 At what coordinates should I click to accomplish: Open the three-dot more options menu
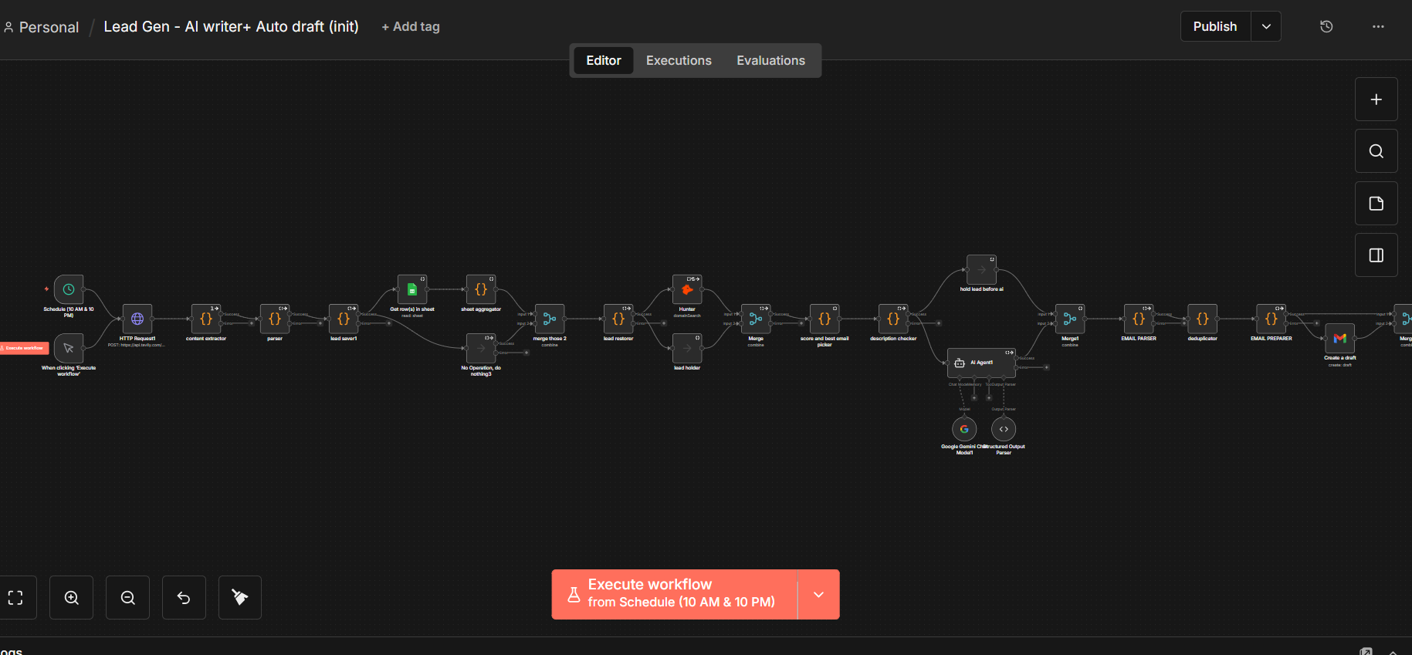click(x=1378, y=26)
